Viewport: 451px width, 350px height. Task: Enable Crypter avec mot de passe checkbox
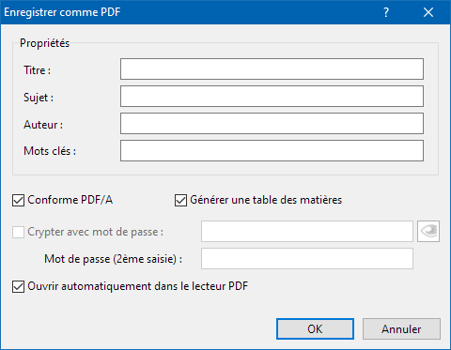point(19,233)
